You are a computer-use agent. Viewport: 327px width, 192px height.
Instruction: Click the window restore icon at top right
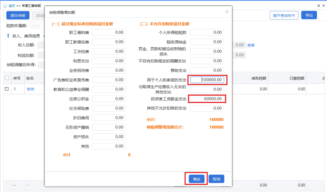319,5
